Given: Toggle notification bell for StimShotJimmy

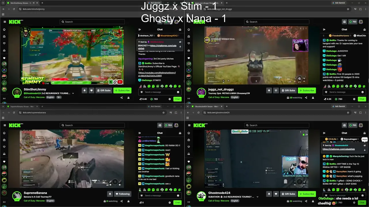Looking at the screenshot, I should click(x=84, y=90).
